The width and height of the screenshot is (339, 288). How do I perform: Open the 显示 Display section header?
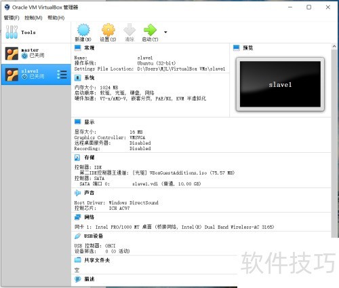(89, 122)
